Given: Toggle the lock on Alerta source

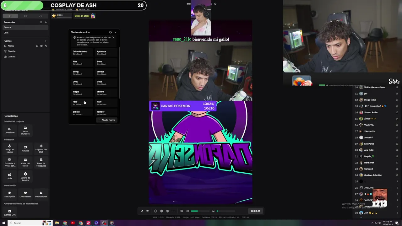Looking at the screenshot, I should point(46,46).
